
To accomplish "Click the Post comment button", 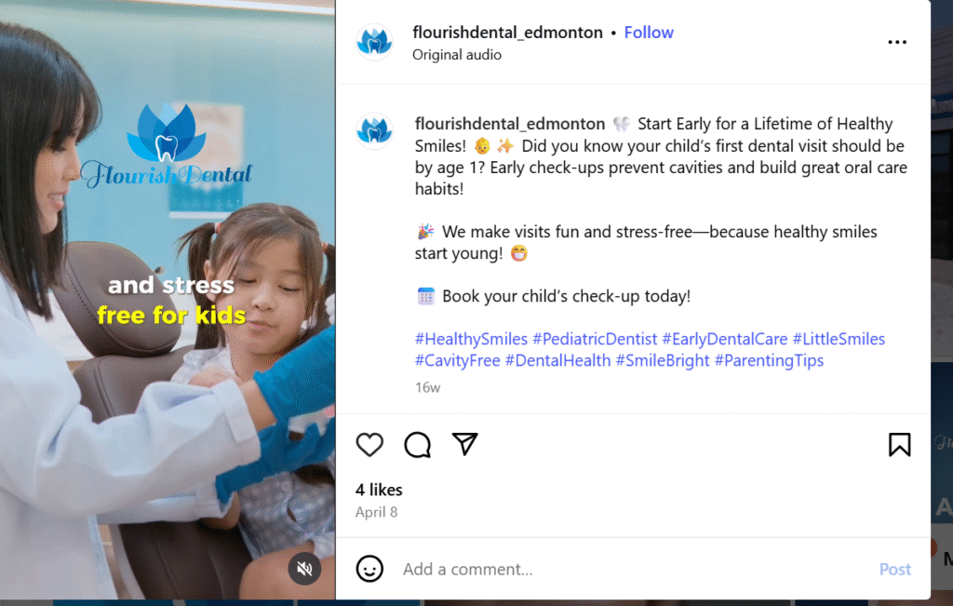I will click(x=894, y=569).
